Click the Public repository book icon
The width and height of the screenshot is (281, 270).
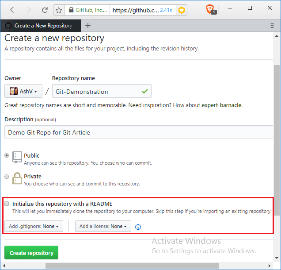pos(17,158)
